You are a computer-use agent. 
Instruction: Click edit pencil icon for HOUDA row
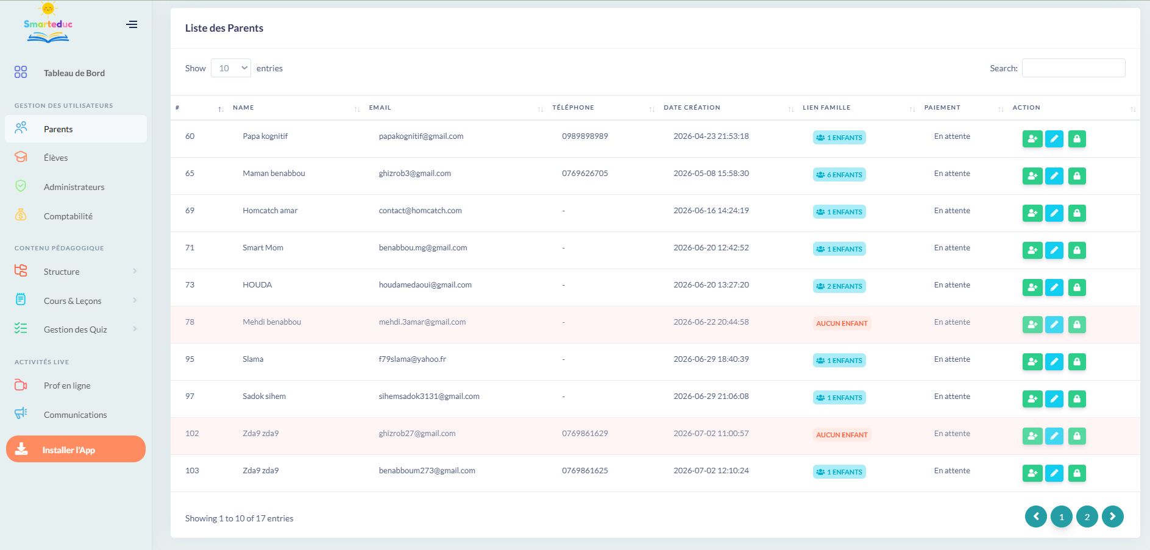point(1054,287)
